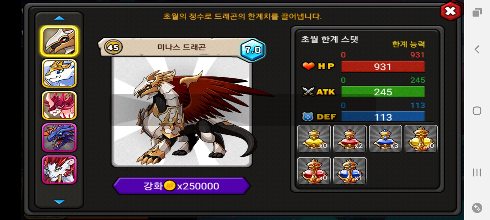Select the small blue essence potion x3
This screenshot has height=220, width=490.
click(x=385, y=139)
